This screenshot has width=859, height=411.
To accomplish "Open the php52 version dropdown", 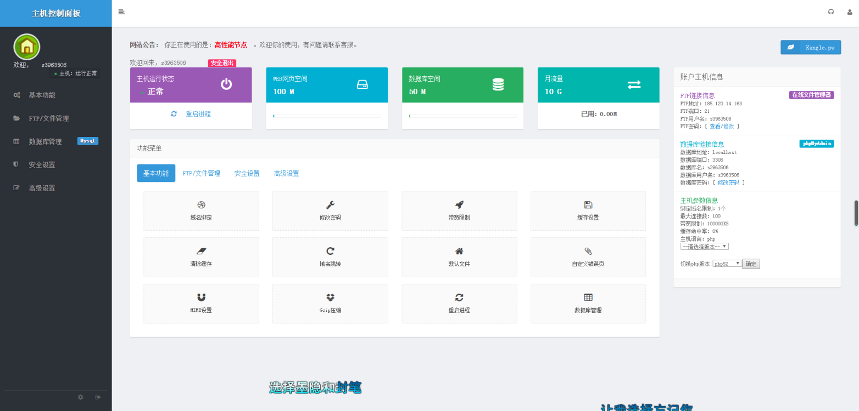I will 727,264.
